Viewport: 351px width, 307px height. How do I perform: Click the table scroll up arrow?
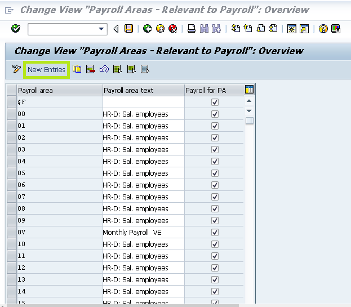pos(249,101)
